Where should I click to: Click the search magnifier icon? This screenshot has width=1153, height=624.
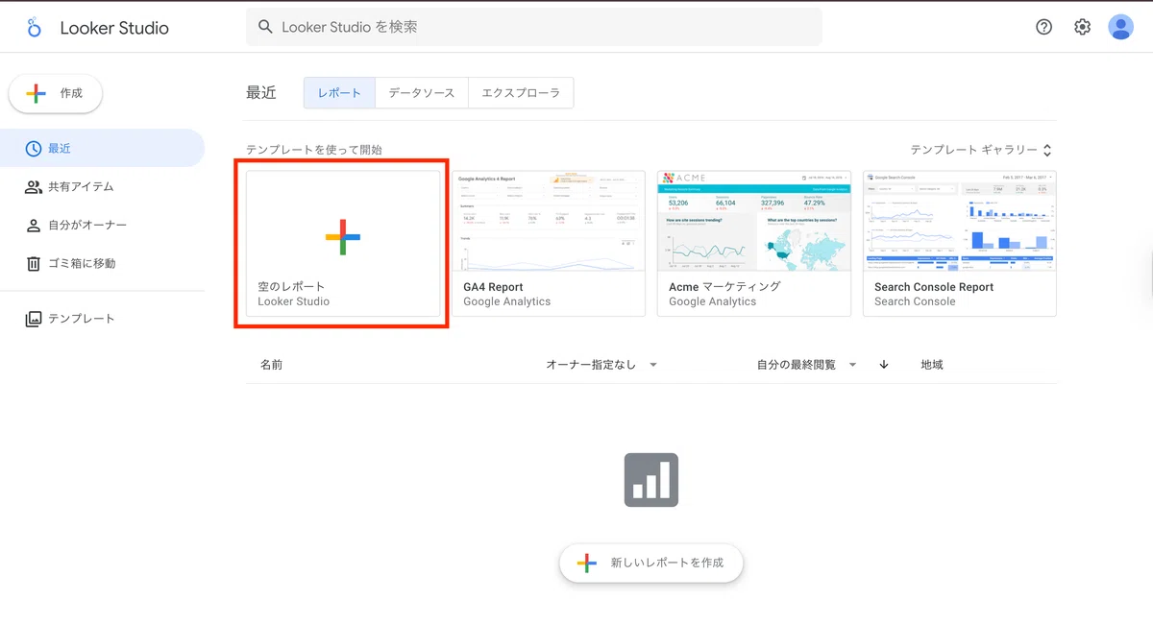point(266,28)
